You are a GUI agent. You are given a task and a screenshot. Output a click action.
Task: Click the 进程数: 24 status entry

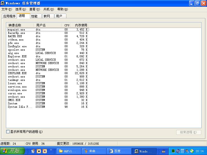click(x=8, y=144)
